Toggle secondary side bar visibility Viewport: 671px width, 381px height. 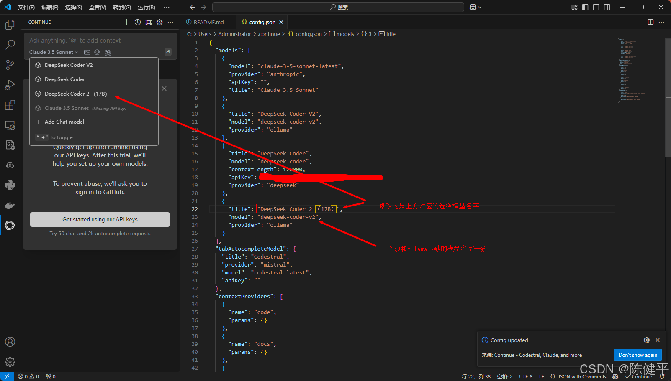pos(607,7)
